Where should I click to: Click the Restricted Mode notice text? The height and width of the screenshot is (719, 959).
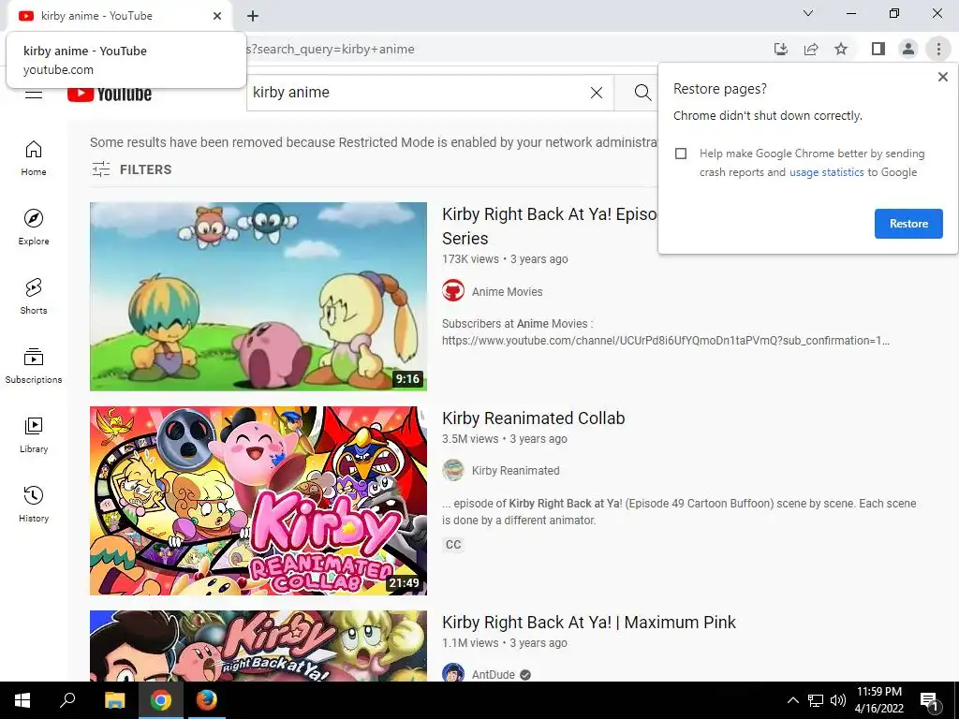point(374,142)
